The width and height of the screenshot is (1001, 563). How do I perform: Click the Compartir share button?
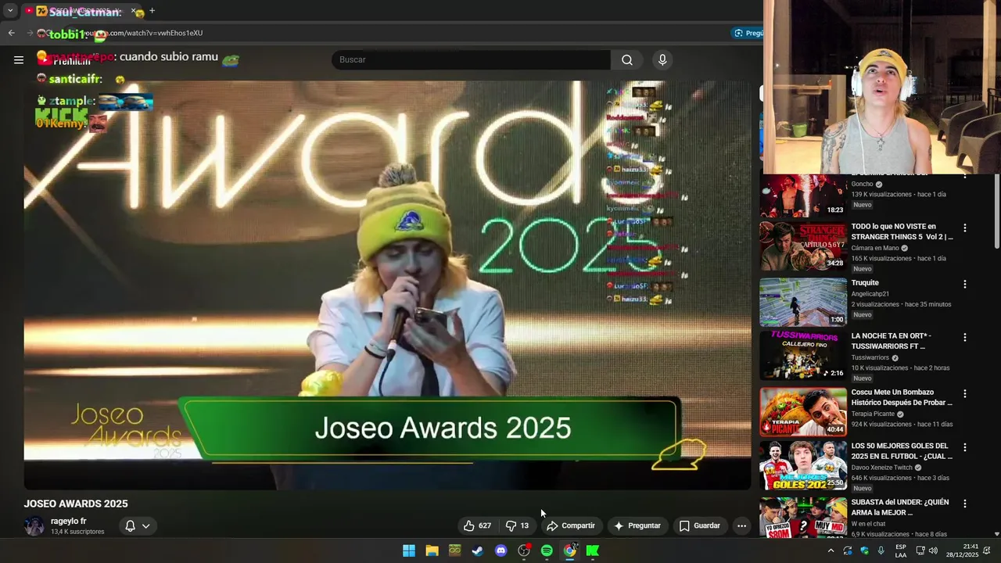[x=571, y=525]
